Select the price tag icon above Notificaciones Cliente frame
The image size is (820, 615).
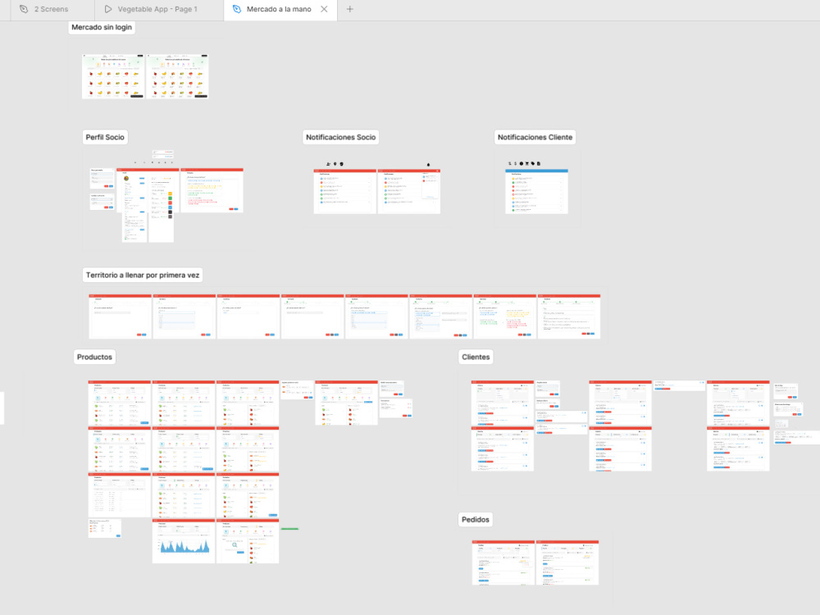pyautogui.click(x=533, y=164)
